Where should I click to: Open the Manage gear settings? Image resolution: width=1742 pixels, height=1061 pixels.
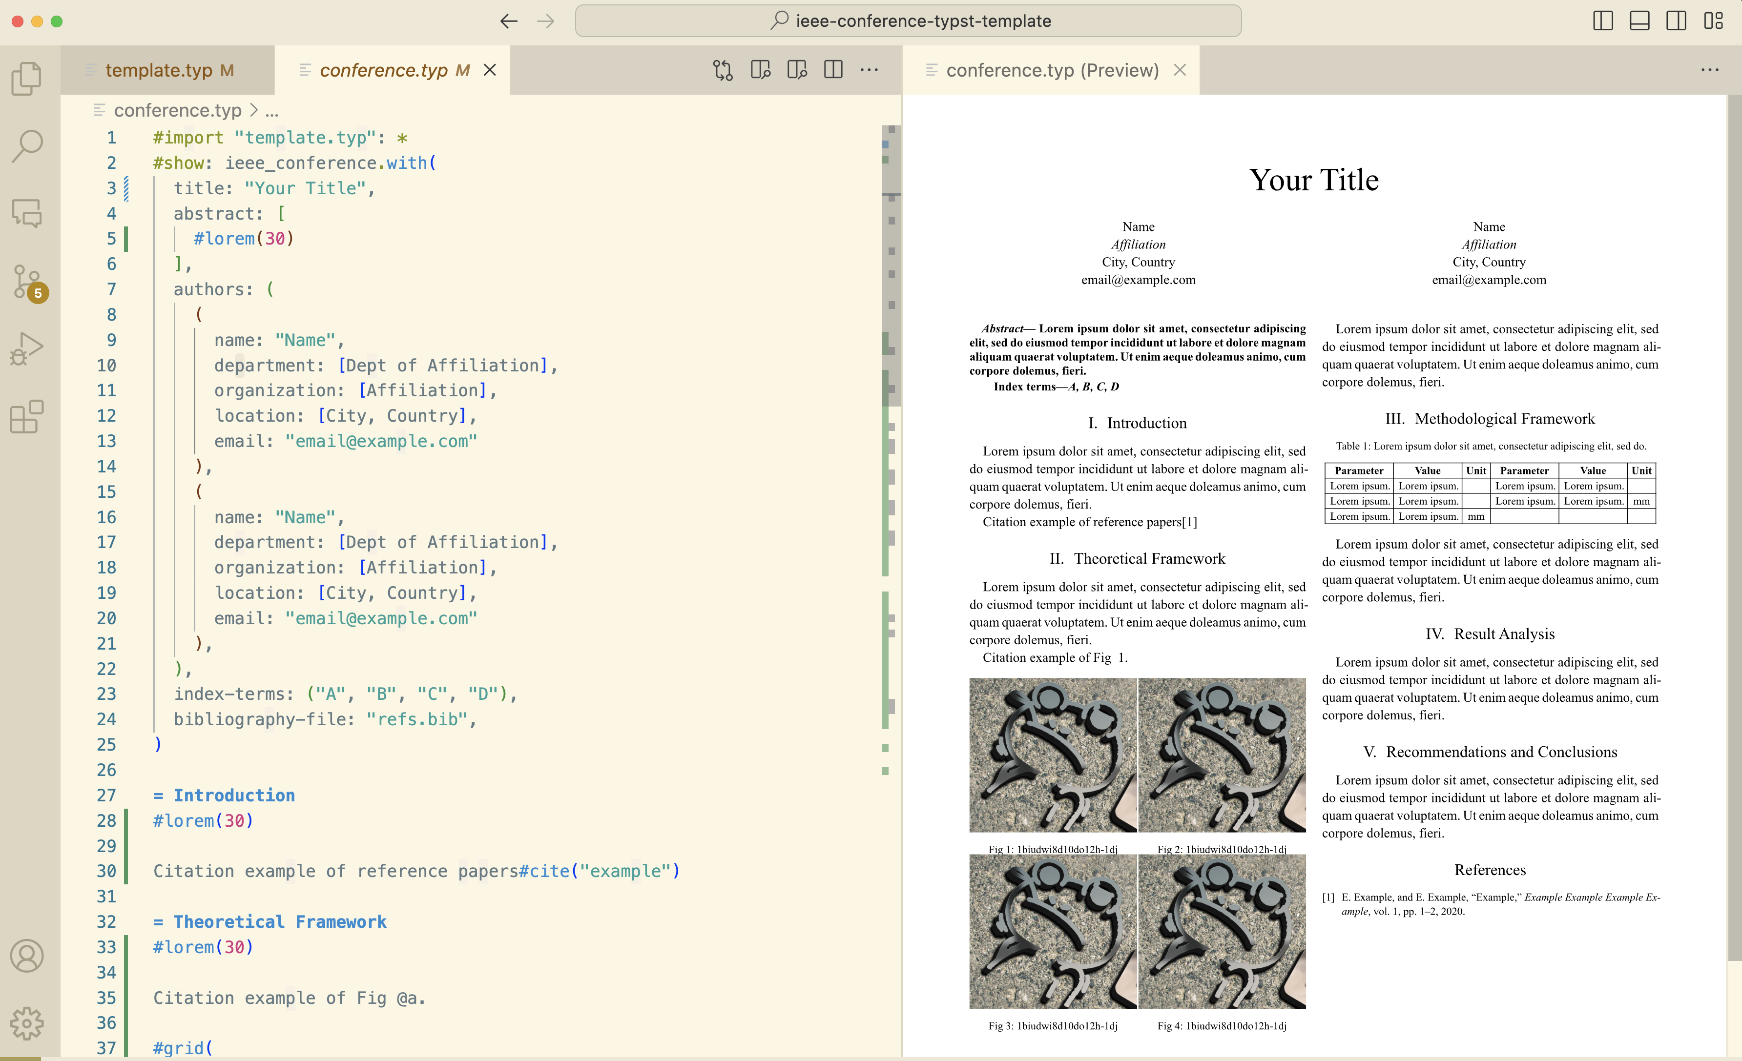[27, 1023]
